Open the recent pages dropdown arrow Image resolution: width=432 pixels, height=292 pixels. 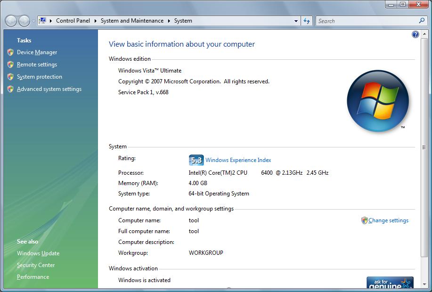coord(33,21)
